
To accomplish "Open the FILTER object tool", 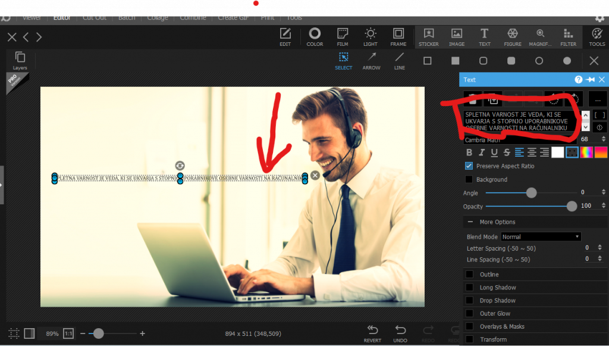I will pos(568,37).
